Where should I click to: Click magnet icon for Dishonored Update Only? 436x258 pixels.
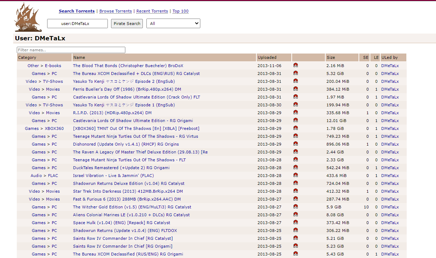[x=296, y=144]
